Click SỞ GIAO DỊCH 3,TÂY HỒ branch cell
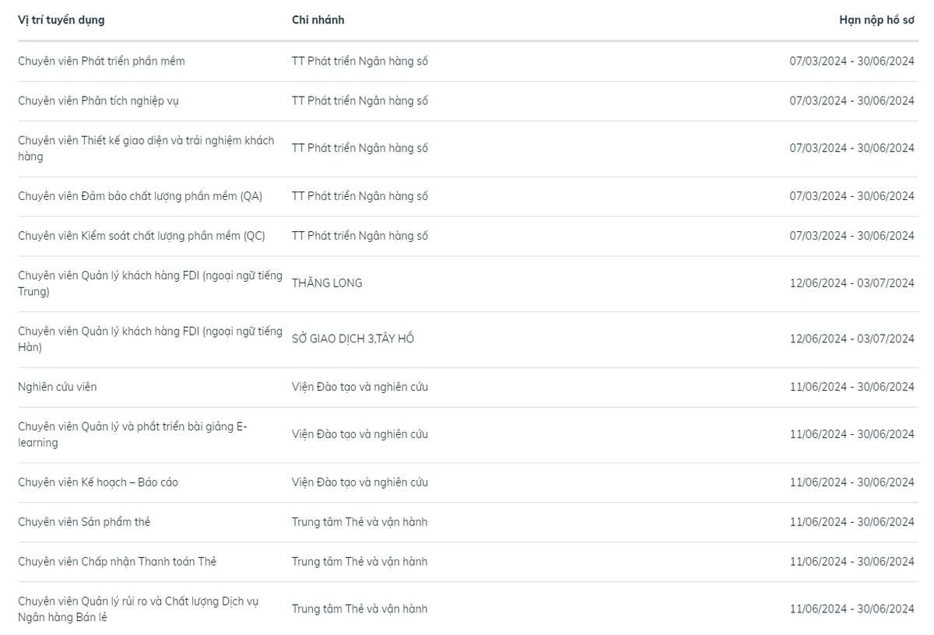This screenshot has height=635, width=934. tap(353, 339)
